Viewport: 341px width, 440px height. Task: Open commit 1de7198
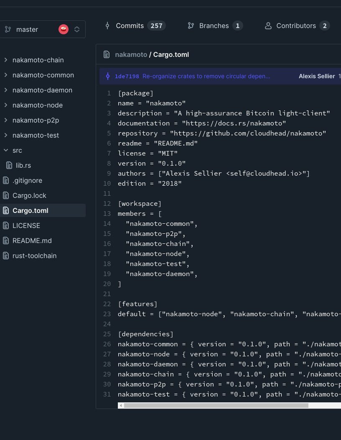[x=127, y=76]
